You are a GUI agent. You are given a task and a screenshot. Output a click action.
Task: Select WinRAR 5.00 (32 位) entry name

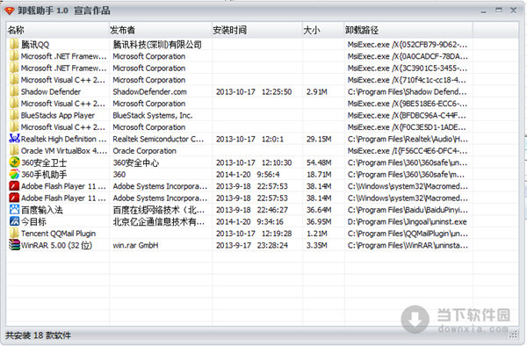56,245
